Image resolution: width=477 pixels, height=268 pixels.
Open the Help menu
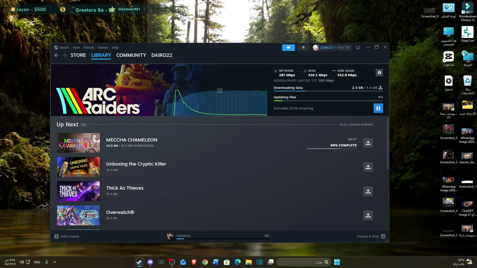pos(115,48)
